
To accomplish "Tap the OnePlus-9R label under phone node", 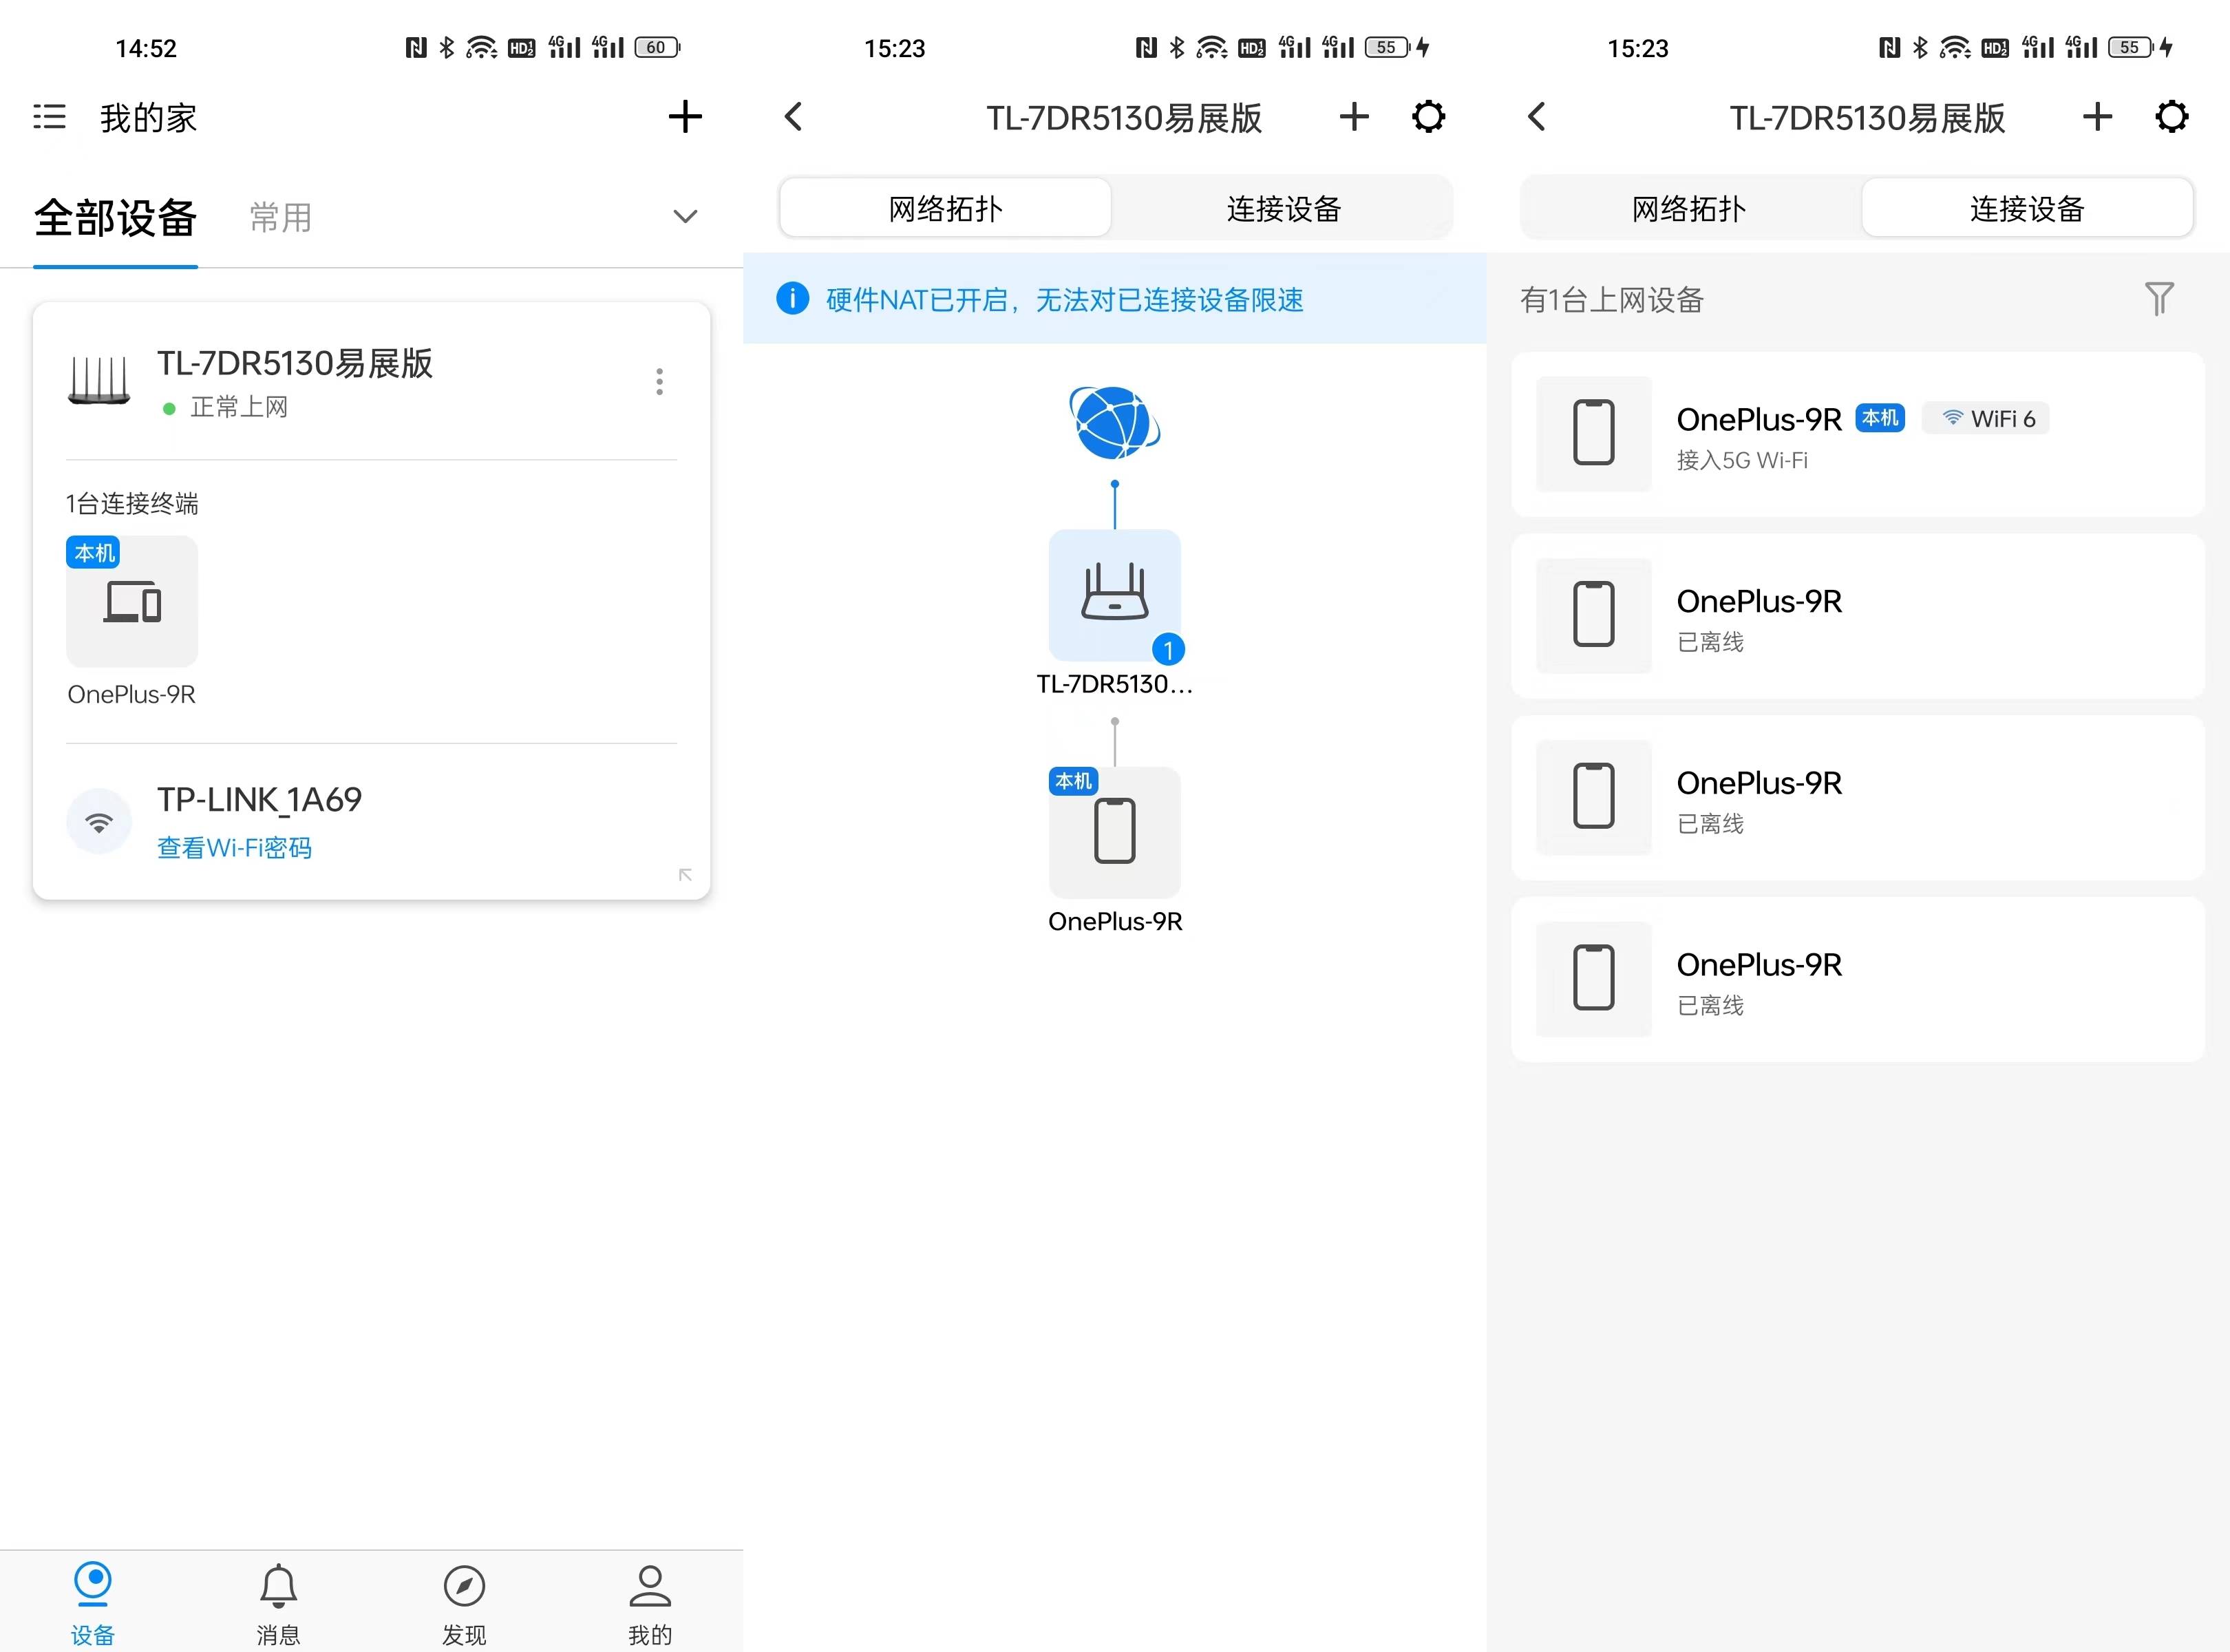I will pyautogui.click(x=1115, y=921).
